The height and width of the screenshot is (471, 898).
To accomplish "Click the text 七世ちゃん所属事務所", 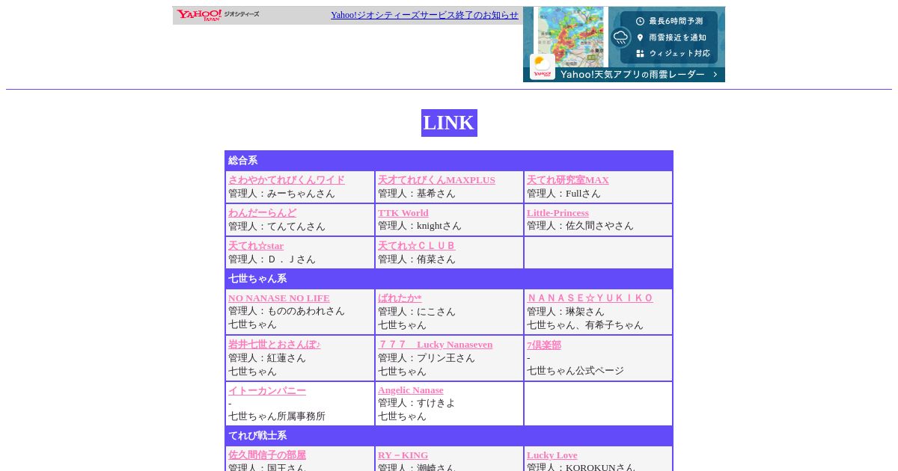I will 277,416.
